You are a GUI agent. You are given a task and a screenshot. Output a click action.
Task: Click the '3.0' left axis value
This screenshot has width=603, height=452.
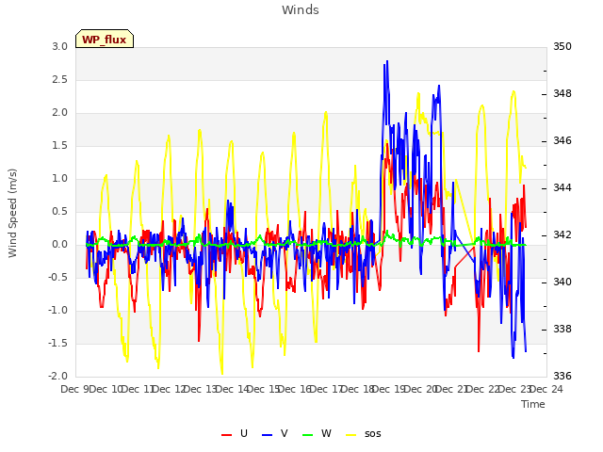point(60,46)
